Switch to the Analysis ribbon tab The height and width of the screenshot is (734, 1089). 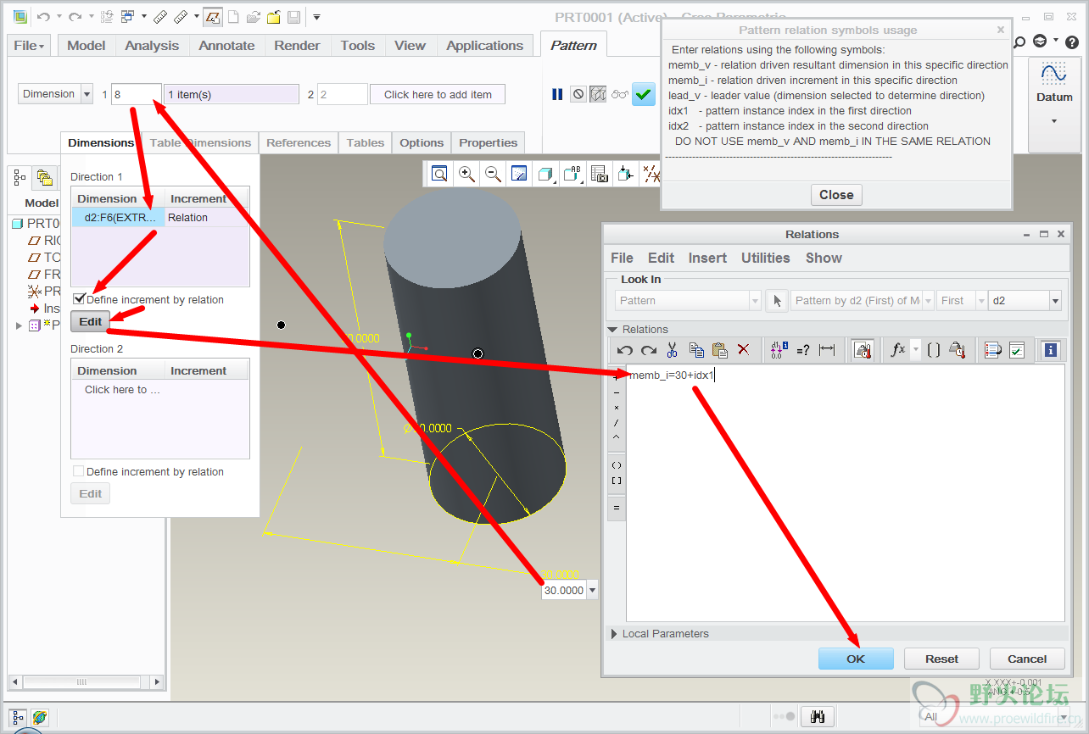pos(152,46)
